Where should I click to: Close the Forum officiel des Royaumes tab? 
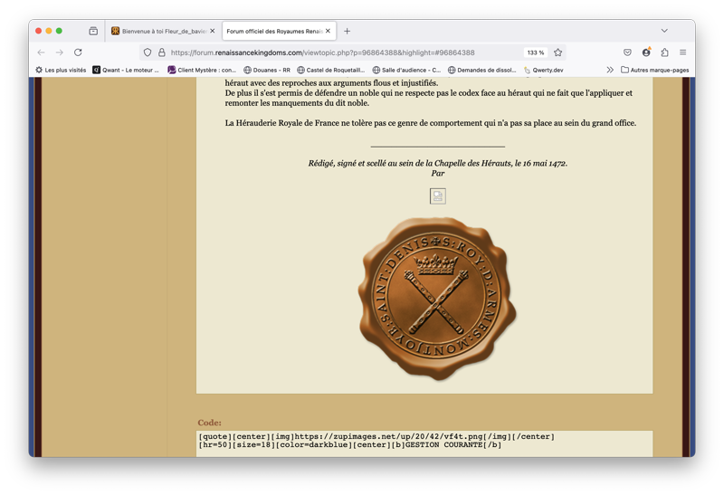click(328, 31)
